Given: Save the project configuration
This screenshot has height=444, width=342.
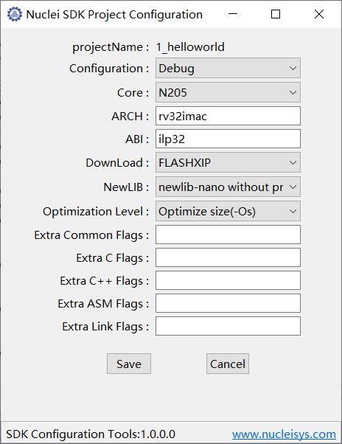Looking at the screenshot, I should point(129,364).
